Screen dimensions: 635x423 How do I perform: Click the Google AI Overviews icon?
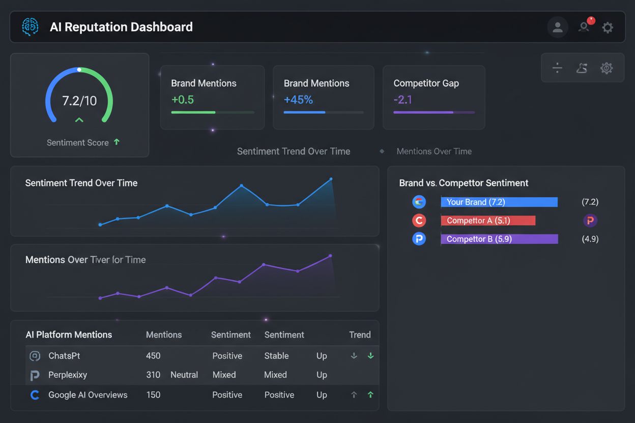pyautogui.click(x=35, y=395)
